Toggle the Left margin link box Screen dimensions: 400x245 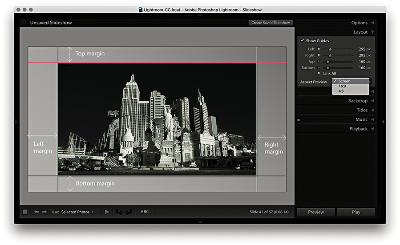[x=319, y=49]
